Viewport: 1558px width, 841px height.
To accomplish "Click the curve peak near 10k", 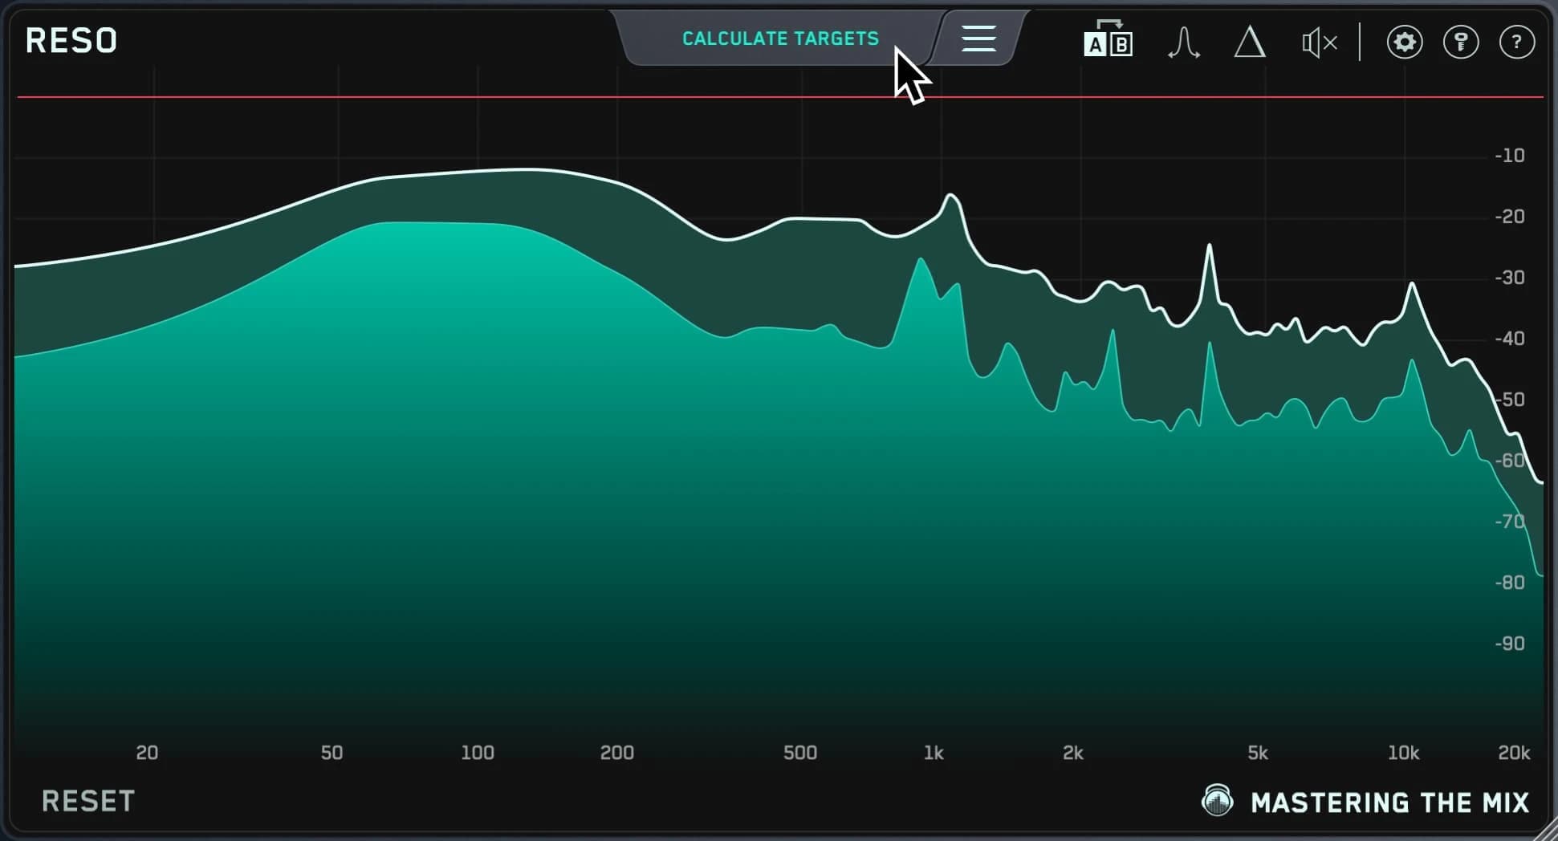I will coord(1412,284).
